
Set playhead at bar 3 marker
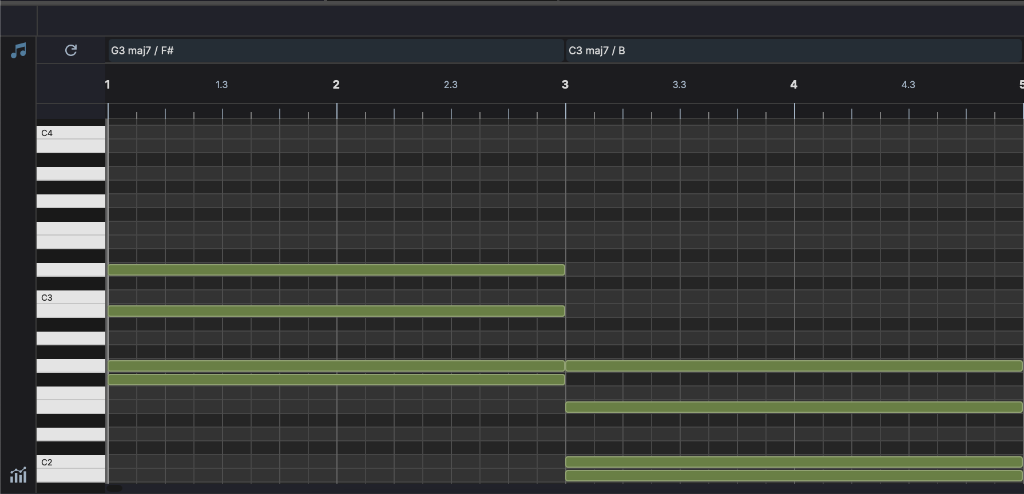565,85
